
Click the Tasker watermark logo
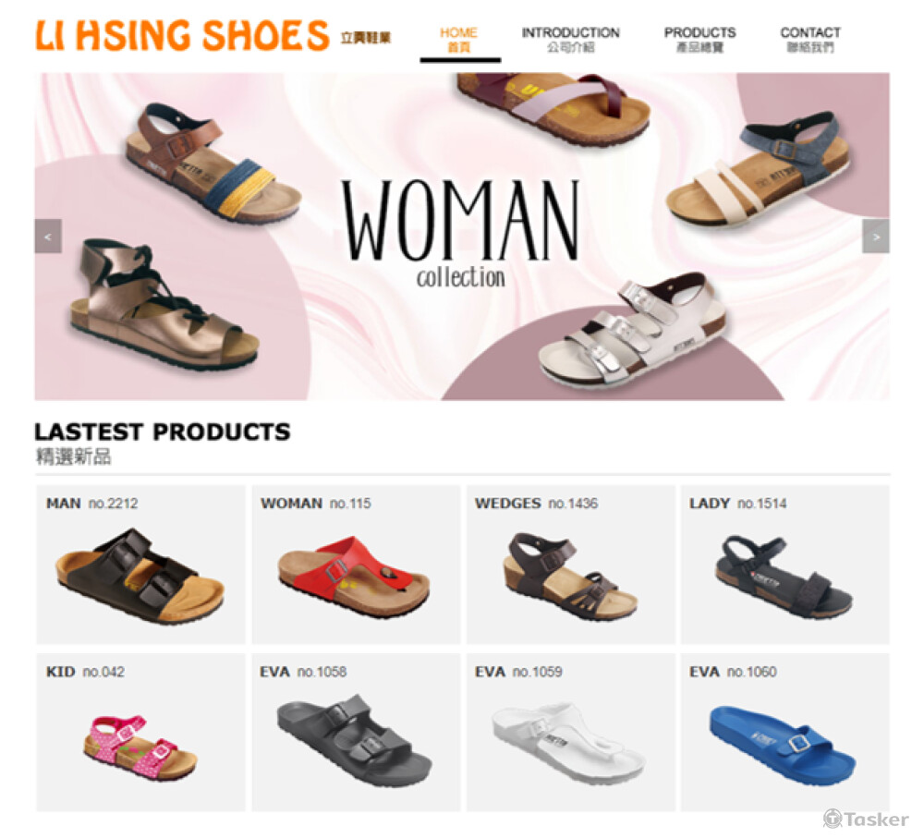[866, 820]
